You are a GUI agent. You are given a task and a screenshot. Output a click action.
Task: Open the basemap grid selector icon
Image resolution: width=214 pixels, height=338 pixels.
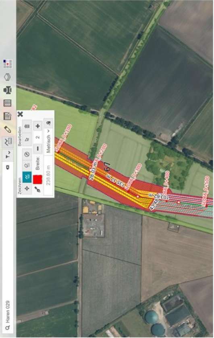(8, 64)
